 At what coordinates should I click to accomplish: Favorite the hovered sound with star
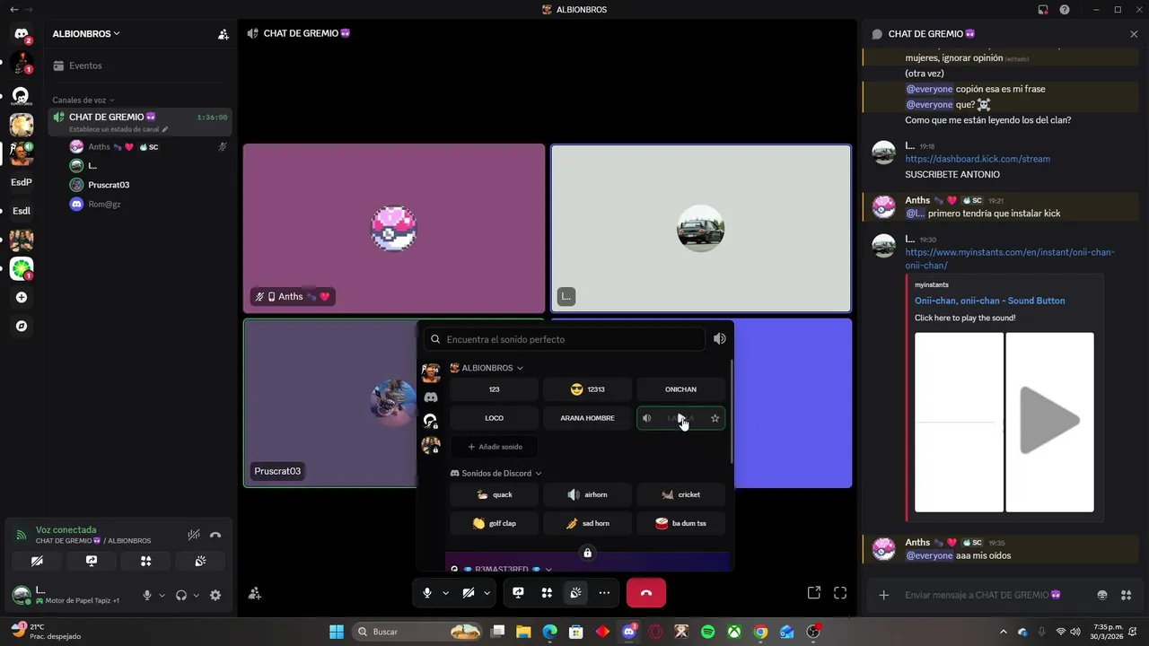point(715,418)
